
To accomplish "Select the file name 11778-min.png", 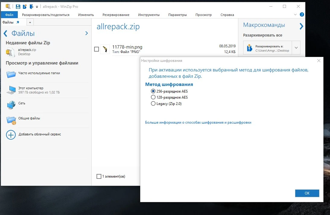I will [x=127, y=47].
